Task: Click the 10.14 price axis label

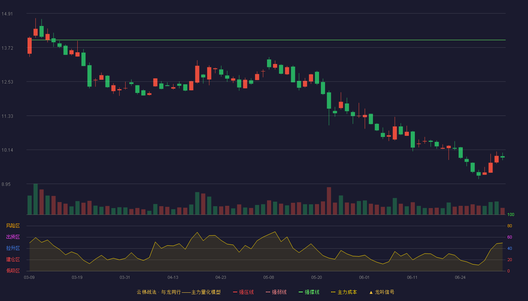Action: 7,150
